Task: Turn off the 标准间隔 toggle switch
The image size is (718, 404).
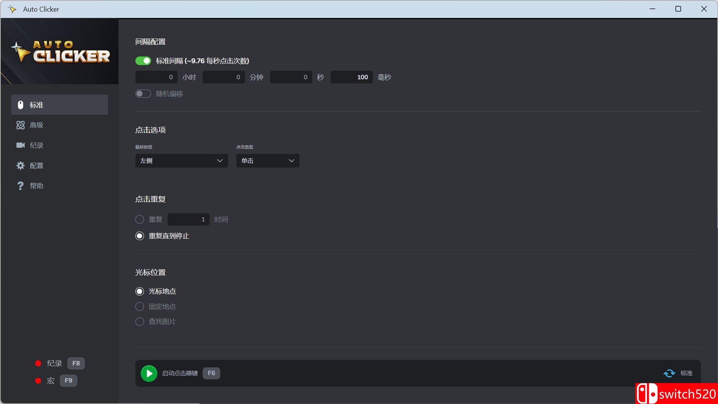Action: (x=143, y=61)
